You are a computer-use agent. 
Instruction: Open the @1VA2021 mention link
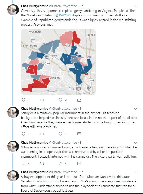[63, 15]
